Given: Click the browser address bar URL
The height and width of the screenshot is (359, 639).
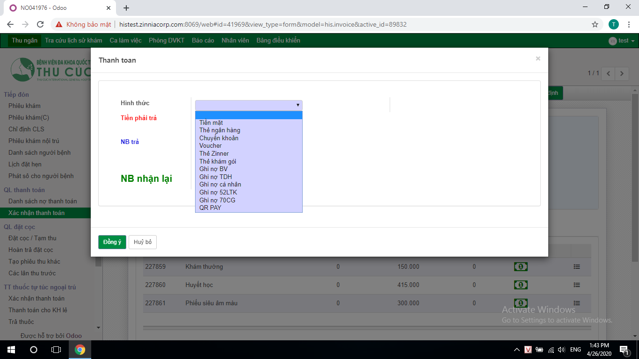Looking at the screenshot, I should (262, 24).
